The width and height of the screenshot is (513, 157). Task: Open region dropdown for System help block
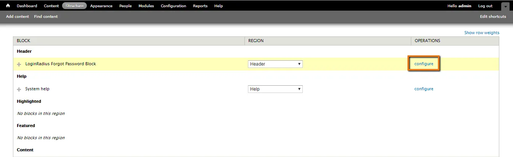tap(275, 89)
